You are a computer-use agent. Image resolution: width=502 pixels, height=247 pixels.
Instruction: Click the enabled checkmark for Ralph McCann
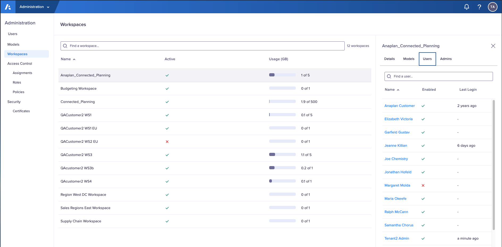pos(423,212)
